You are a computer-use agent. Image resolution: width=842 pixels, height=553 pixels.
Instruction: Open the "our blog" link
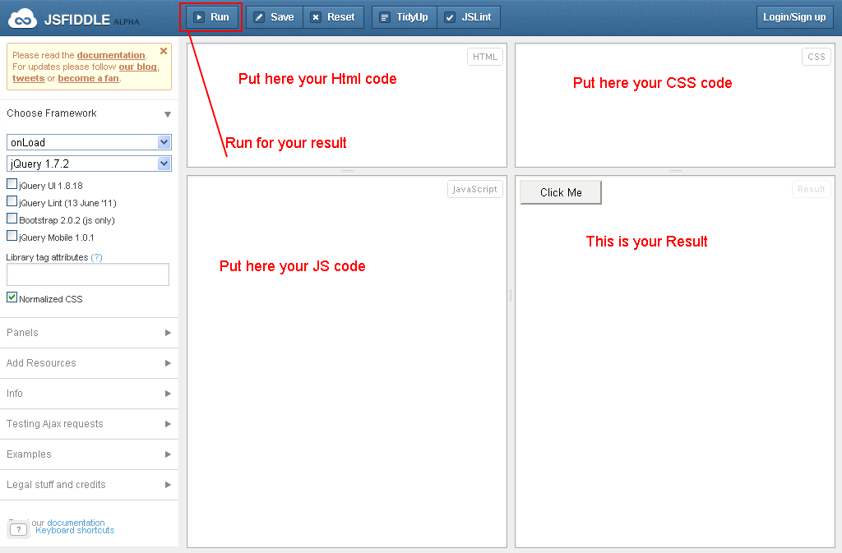click(x=138, y=67)
